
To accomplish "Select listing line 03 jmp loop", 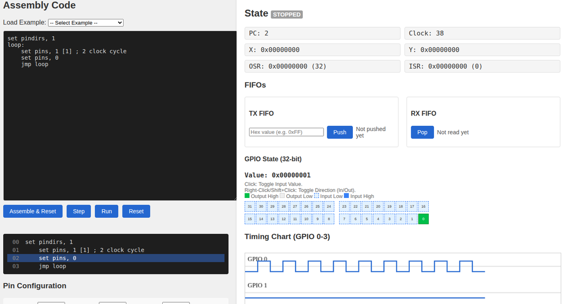I will pyautogui.click(x=116, y=266).
